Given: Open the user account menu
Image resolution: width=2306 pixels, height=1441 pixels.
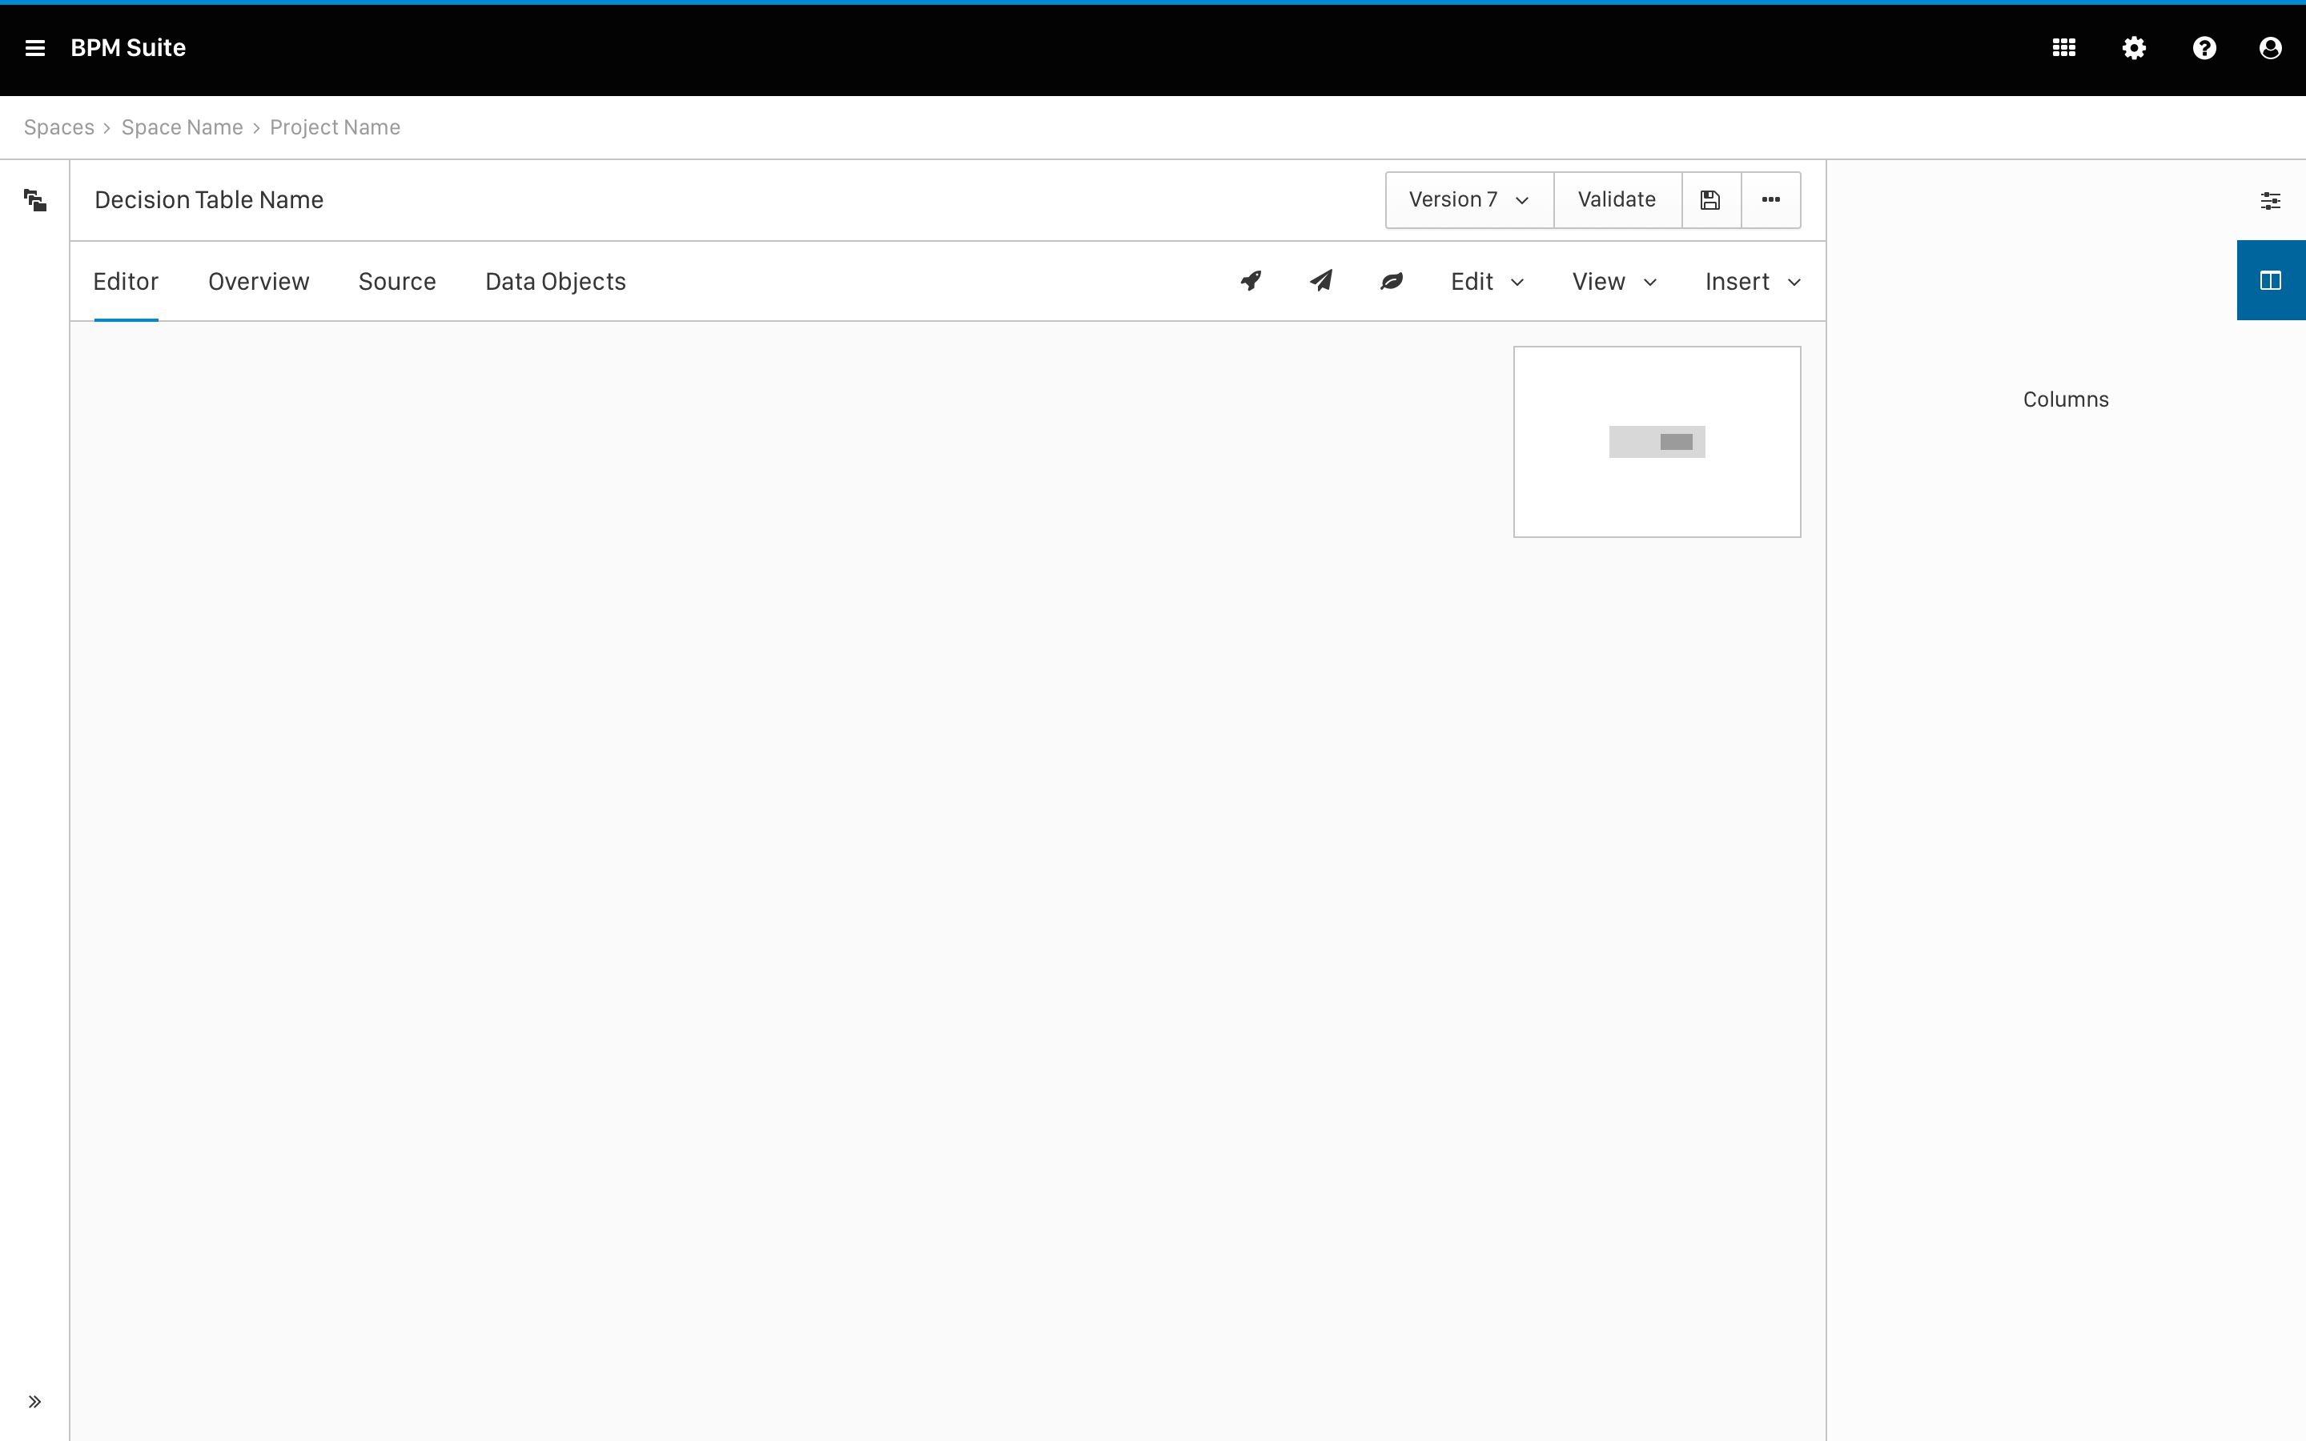Looking at the screenshot, I should click(x=2271, y=48).
